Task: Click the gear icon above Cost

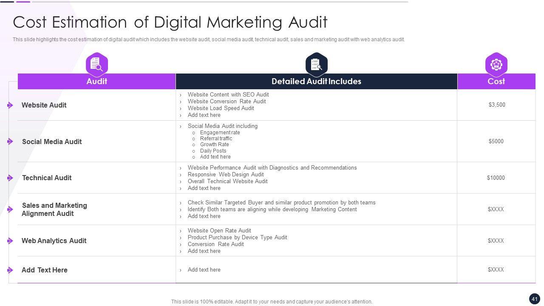Action: coord(496,64)
